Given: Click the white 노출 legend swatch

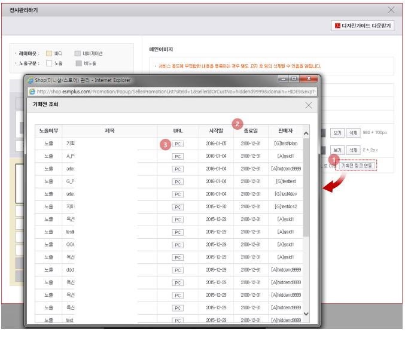Looking at the screenshot, I should tap(49, 63).
